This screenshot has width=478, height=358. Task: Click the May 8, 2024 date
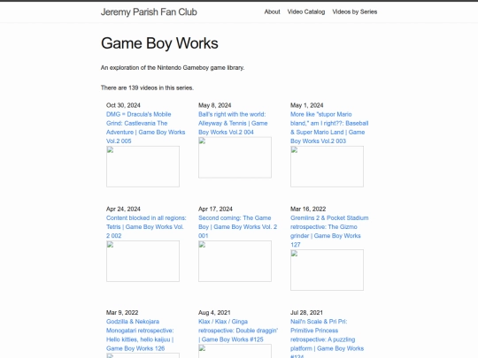[214, 105]
